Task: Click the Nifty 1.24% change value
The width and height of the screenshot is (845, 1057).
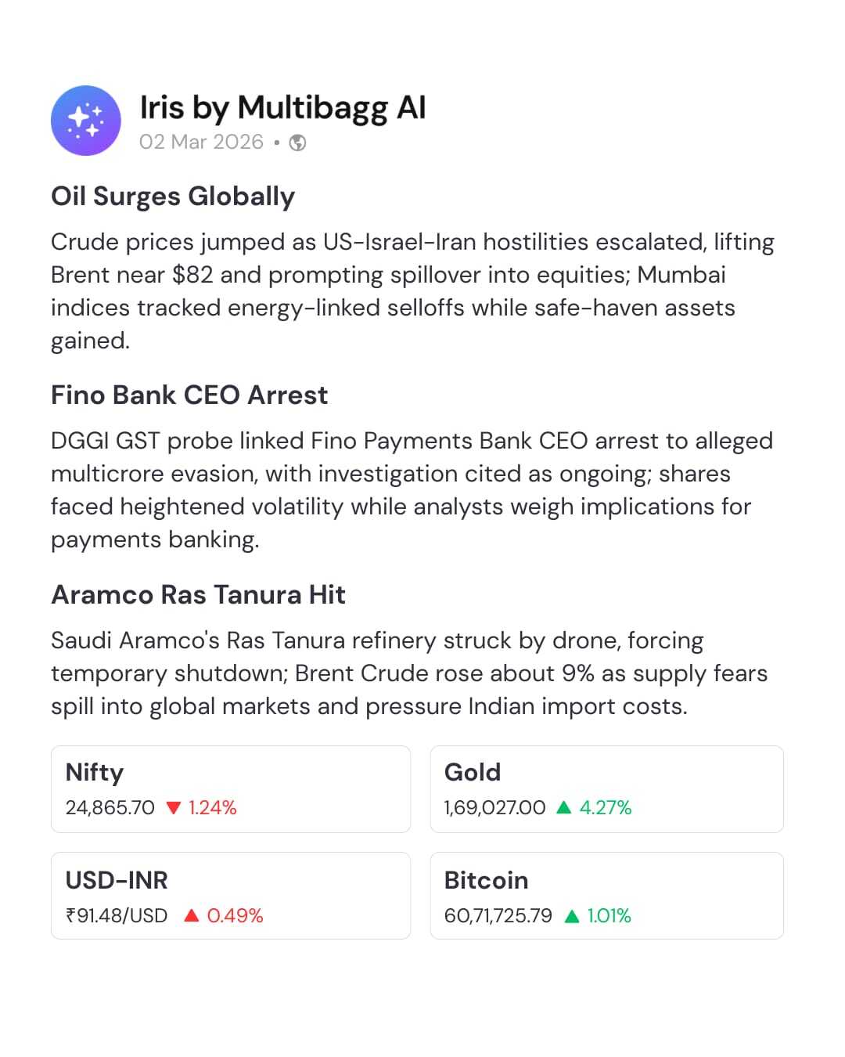Action: click(213, 808)
